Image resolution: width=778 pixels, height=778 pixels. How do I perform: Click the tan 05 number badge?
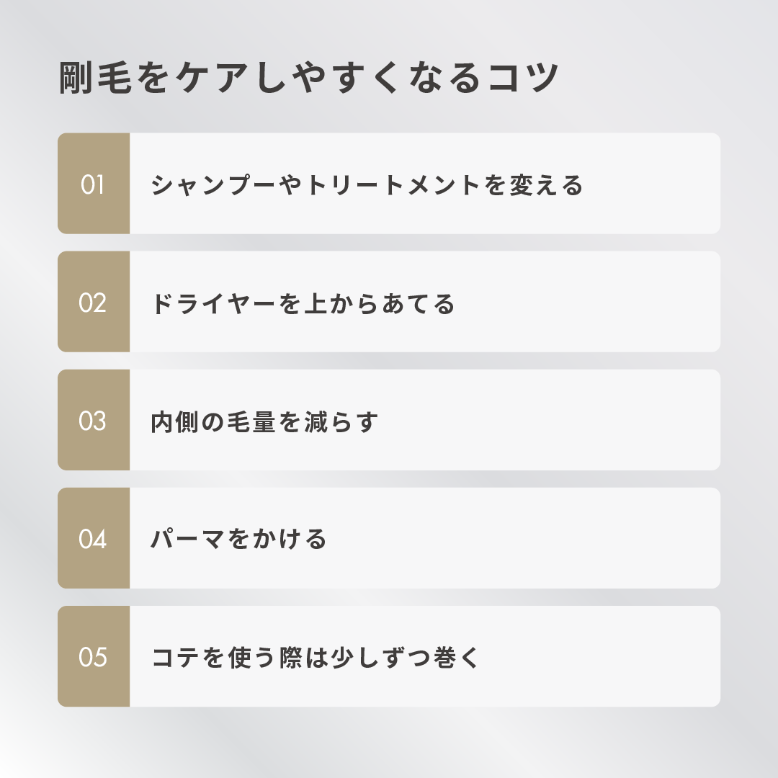pos(94,656)
